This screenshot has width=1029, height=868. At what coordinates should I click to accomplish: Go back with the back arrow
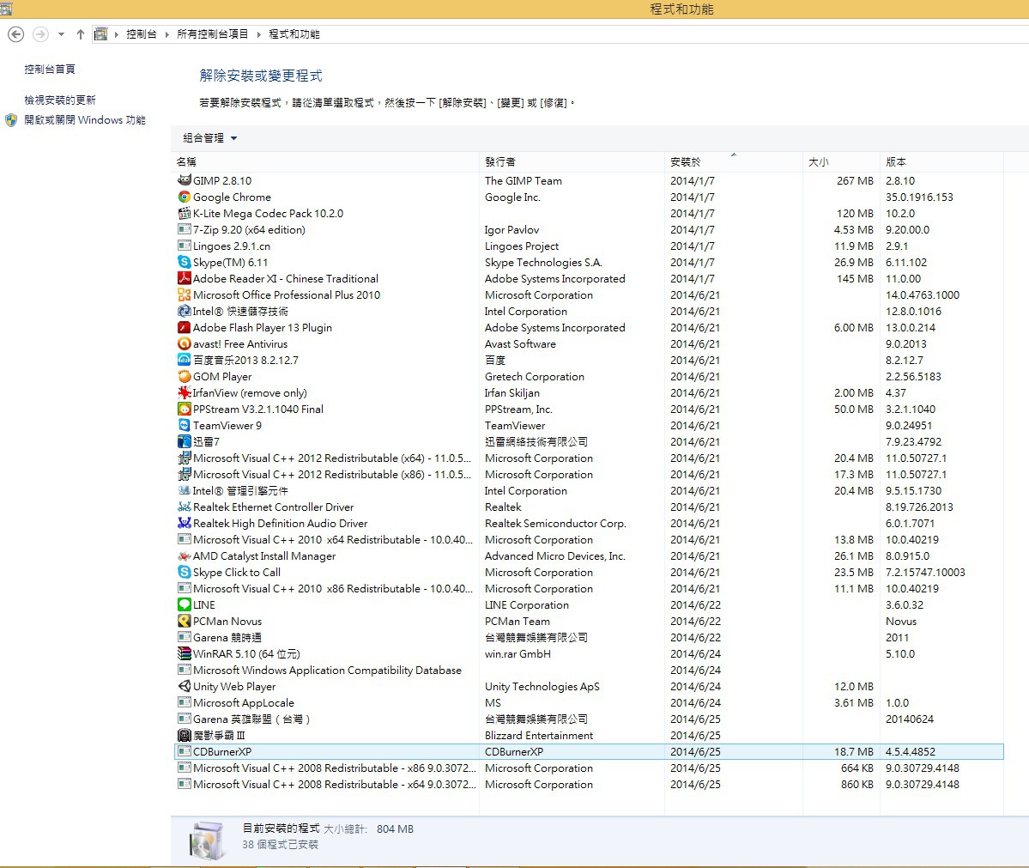click(15, 34)
